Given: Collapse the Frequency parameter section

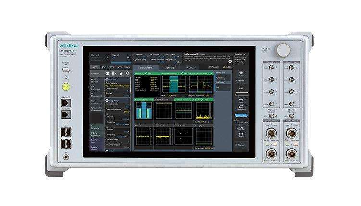Looking at the screenshot, I should 107,101.
